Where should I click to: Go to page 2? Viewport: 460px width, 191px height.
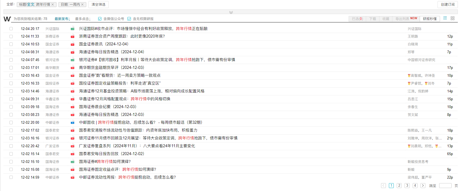click(399, 186)
